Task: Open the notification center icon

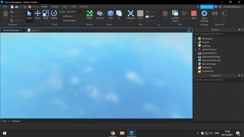Action: [x=238, y=133]
